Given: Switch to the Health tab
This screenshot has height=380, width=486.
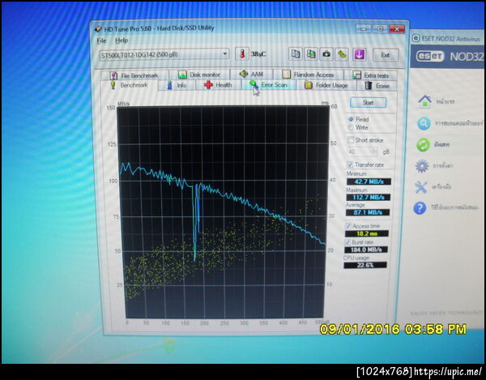Looking at the screenshot, I should pos(218,85).
